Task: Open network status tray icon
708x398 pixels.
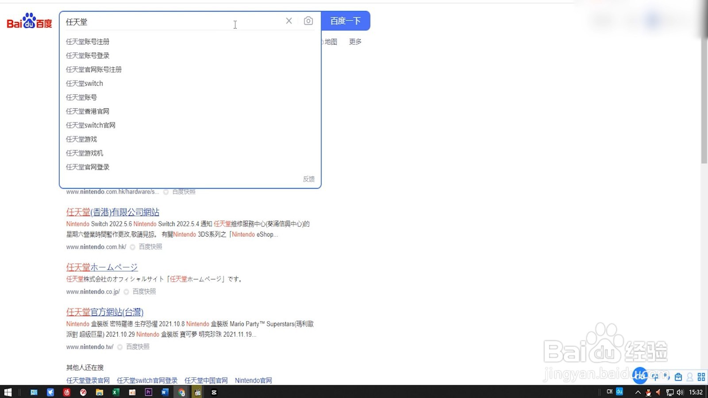Action: pos(670,392)
